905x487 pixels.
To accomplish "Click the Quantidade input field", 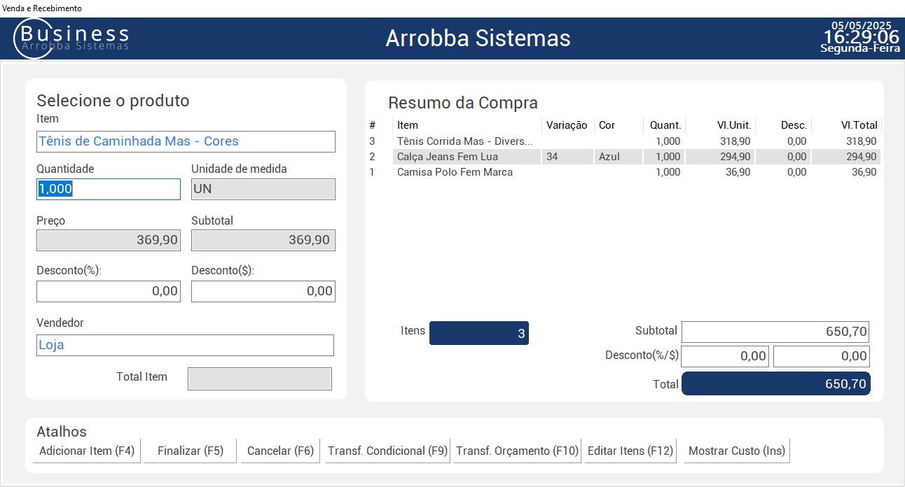I will [109, 189].
